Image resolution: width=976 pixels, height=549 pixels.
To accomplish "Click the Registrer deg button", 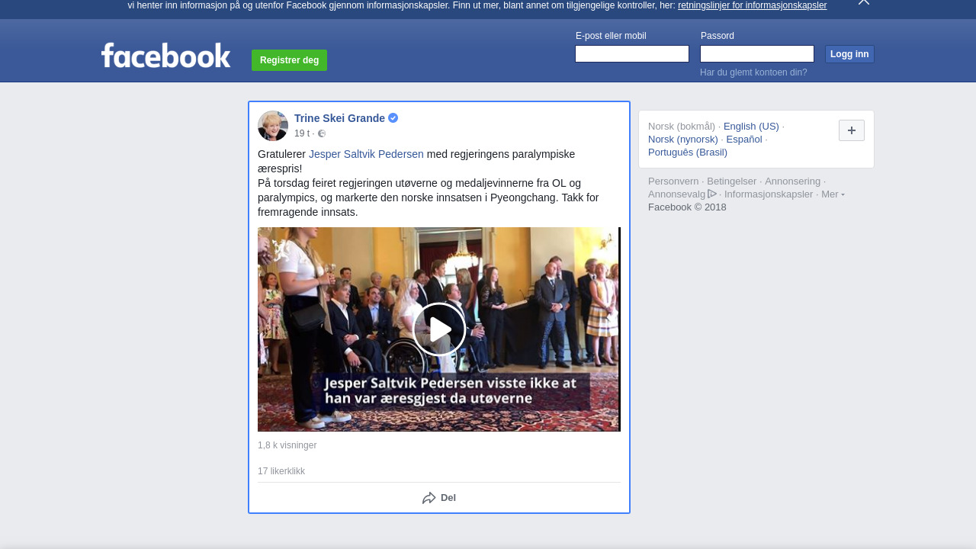I will [289, 60].
